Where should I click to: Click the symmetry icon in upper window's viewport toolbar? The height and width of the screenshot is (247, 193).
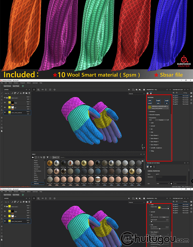(42, 90)
